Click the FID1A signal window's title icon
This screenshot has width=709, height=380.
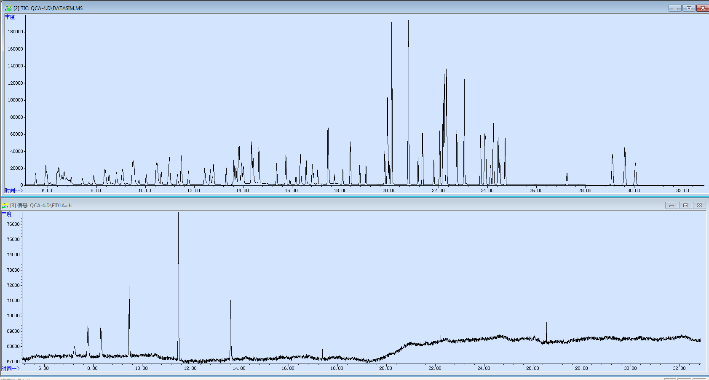5,206
